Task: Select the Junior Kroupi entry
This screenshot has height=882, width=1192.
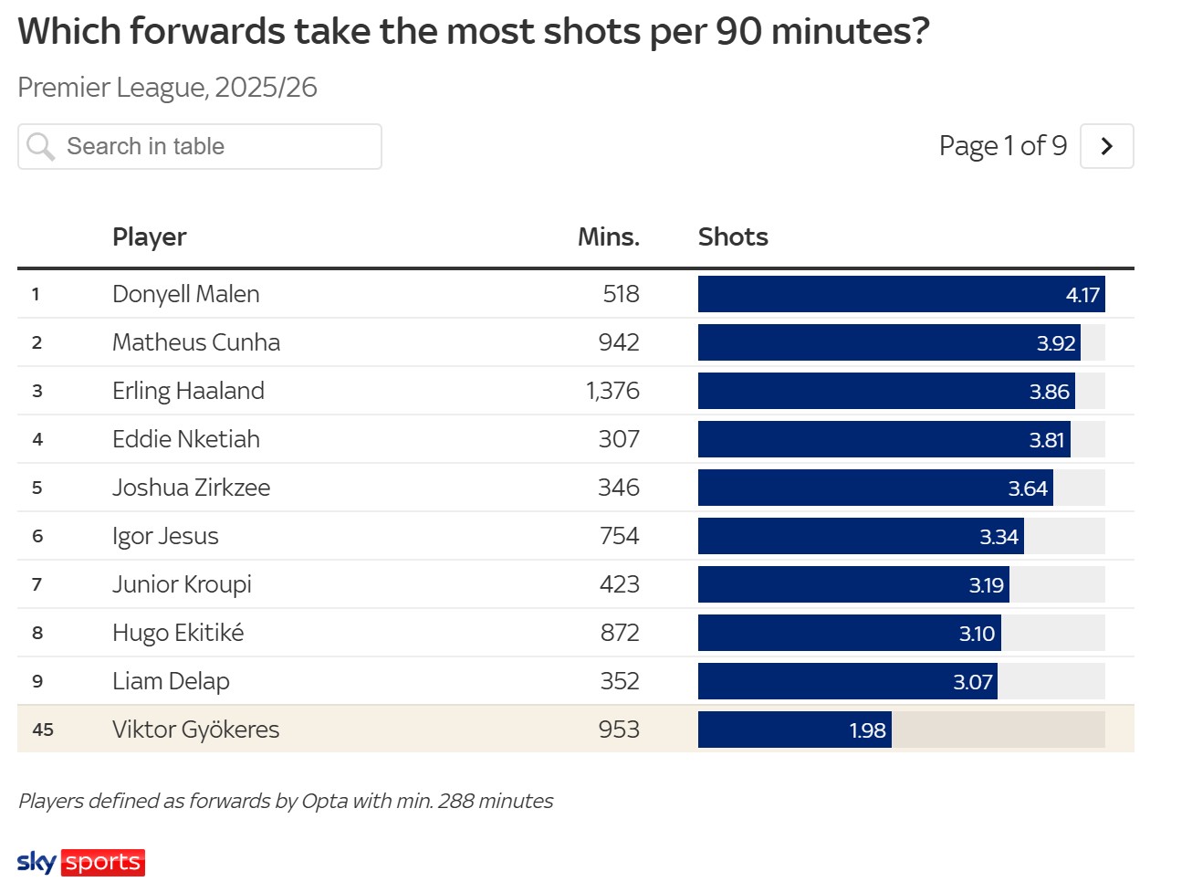Action: click(182, 584)
